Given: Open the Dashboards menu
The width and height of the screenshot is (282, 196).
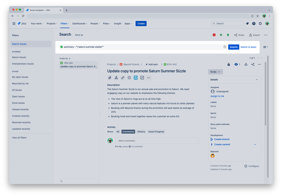Looking at the screenshot, I should 80,23.
